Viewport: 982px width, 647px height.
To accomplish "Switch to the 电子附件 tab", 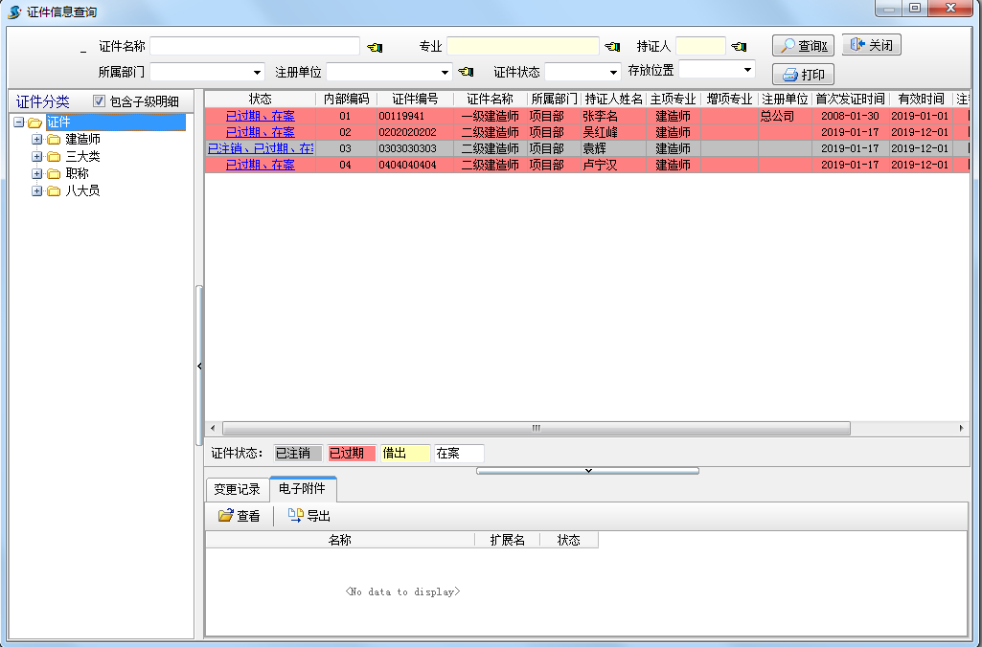I will pyautogui.click(x=302, y=488).
